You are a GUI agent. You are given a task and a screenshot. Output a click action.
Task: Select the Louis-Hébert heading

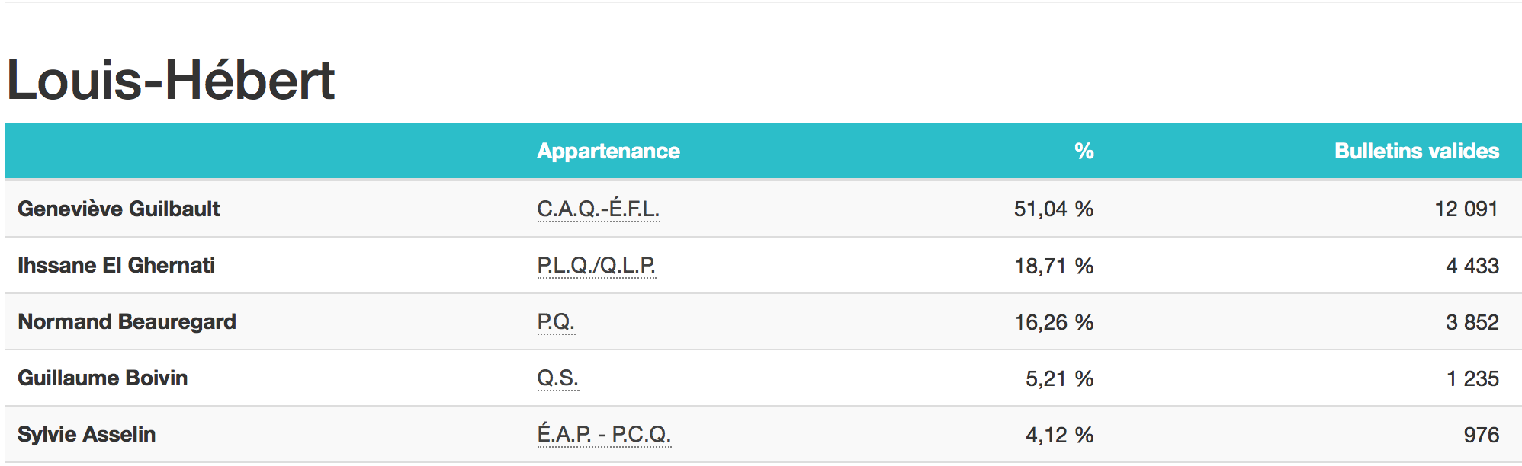171,80
